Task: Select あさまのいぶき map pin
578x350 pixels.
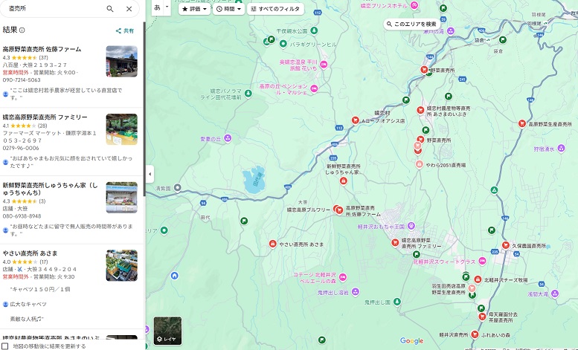Action: (x=420, y=110)
